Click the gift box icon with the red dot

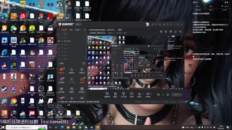tap(161, 31)
